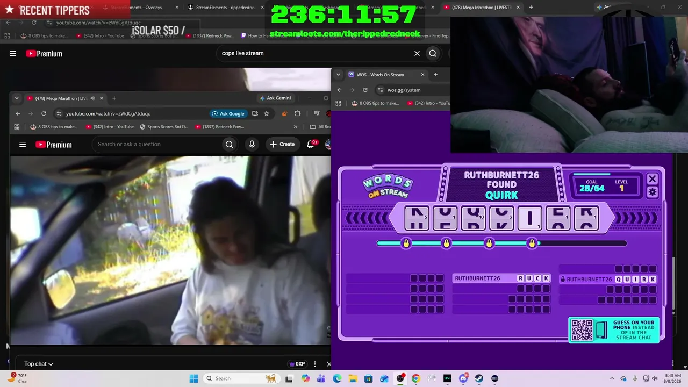Image resolution: width=688 pixels, height=387 pixels.
Task: Click the RUTHBURNETT26 RUCK word row
Action: (x=501, y=278)
